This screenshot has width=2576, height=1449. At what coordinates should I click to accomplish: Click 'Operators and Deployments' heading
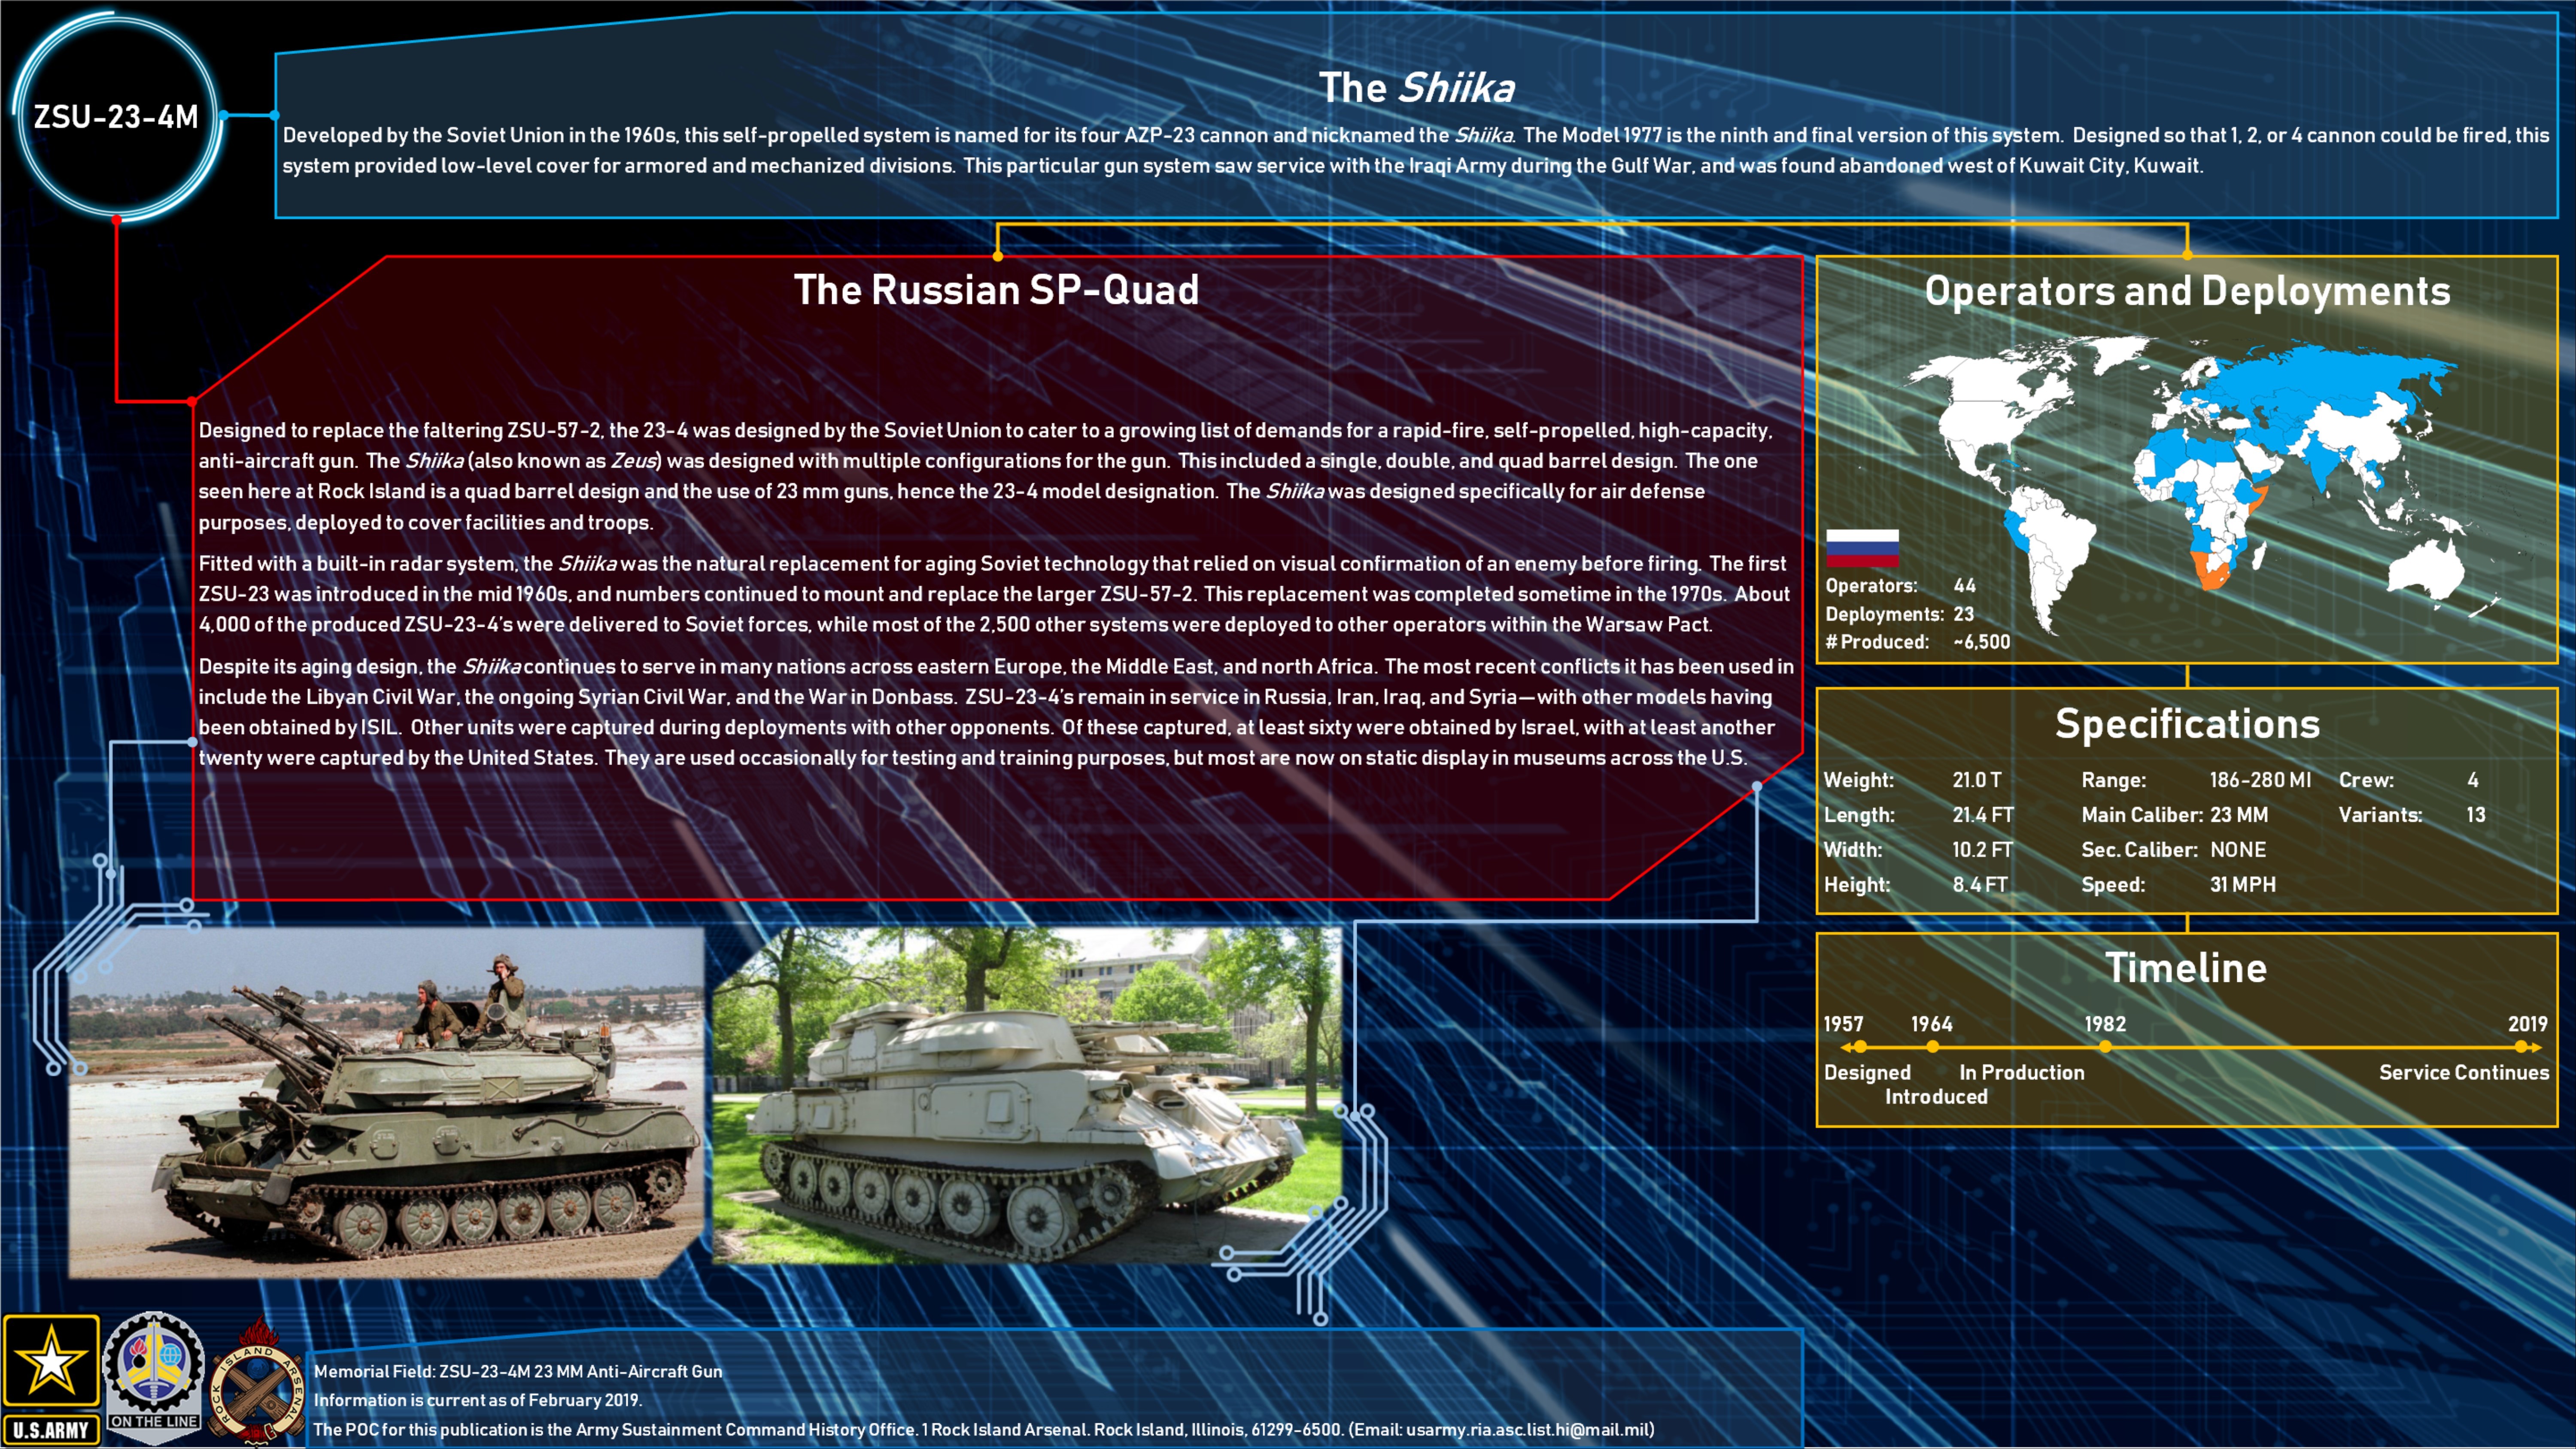pyautogui.click(x=2187, y=291)
